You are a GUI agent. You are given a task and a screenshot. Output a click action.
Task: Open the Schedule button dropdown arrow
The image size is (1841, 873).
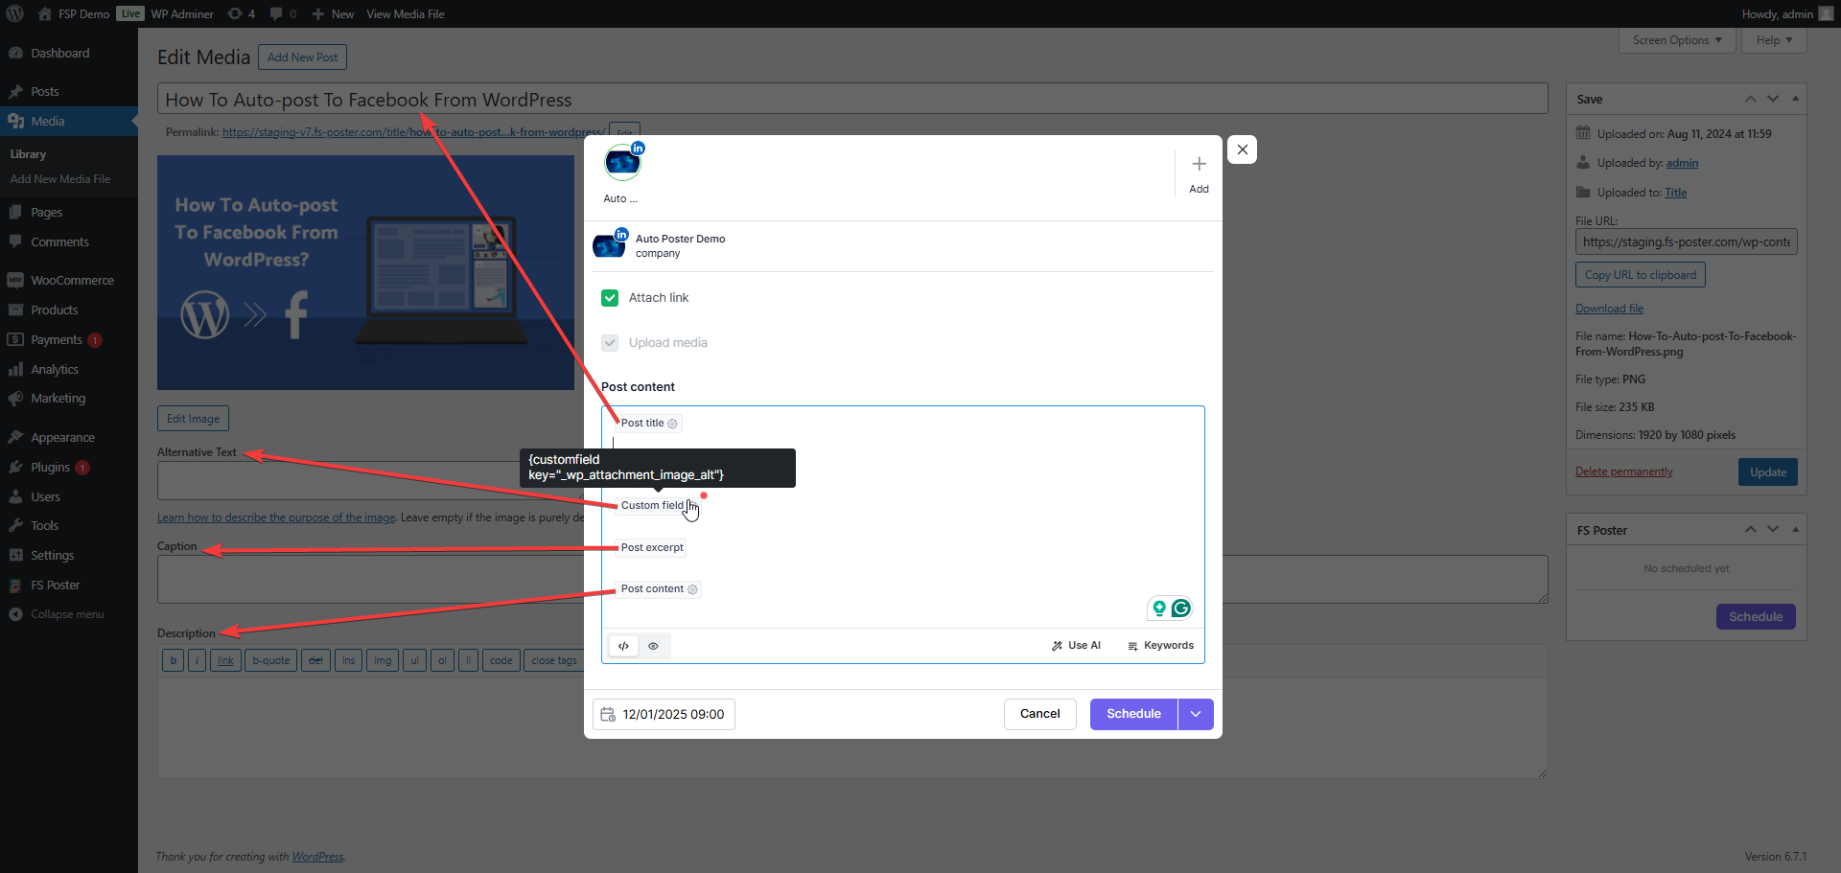coord(1196,714)
